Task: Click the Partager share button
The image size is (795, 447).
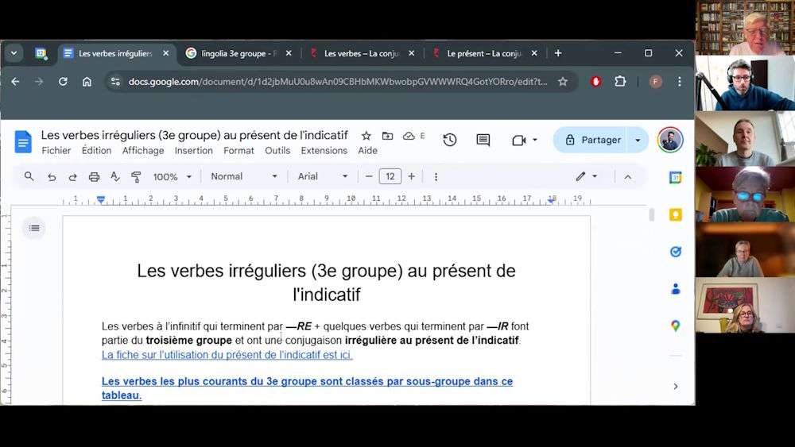Action: point(593,140)
